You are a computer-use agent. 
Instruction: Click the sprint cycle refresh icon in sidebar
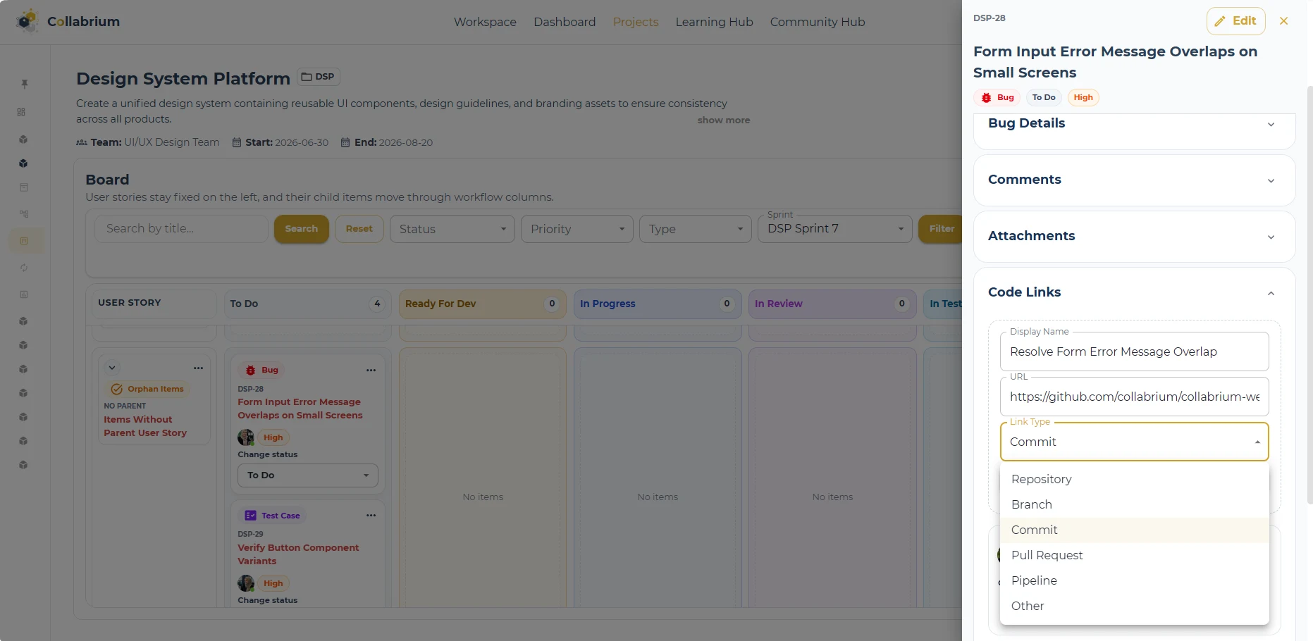[24, 268]
